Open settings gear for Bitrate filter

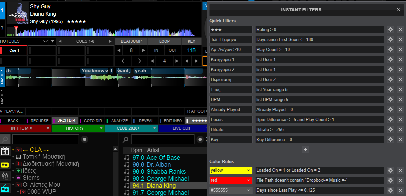(x=390, y=130)
